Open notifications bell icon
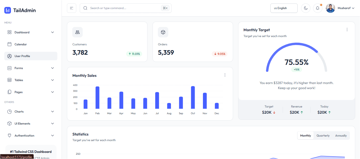This screenshot has width=360, height=159. tap(318, 8)
